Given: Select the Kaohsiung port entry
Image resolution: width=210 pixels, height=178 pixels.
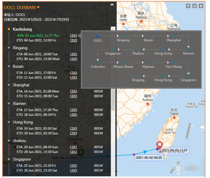Looking at the screenshot, I should (22, 29).
